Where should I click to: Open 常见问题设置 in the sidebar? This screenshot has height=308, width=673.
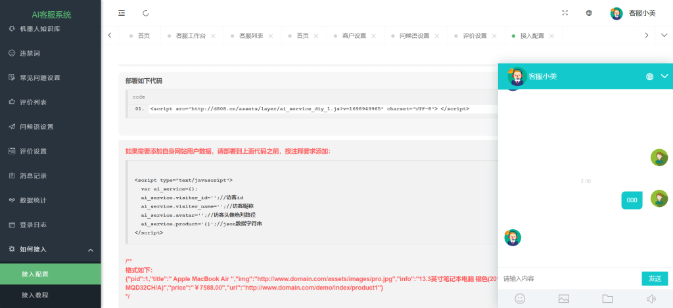pos(50,77)
